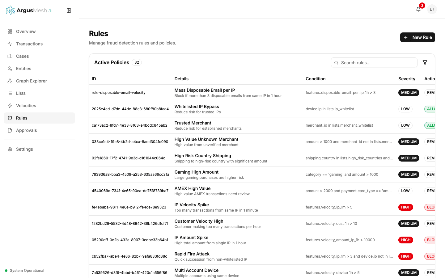
Task: Open the rules filter funnel icon
Action: tap(425, 62)
